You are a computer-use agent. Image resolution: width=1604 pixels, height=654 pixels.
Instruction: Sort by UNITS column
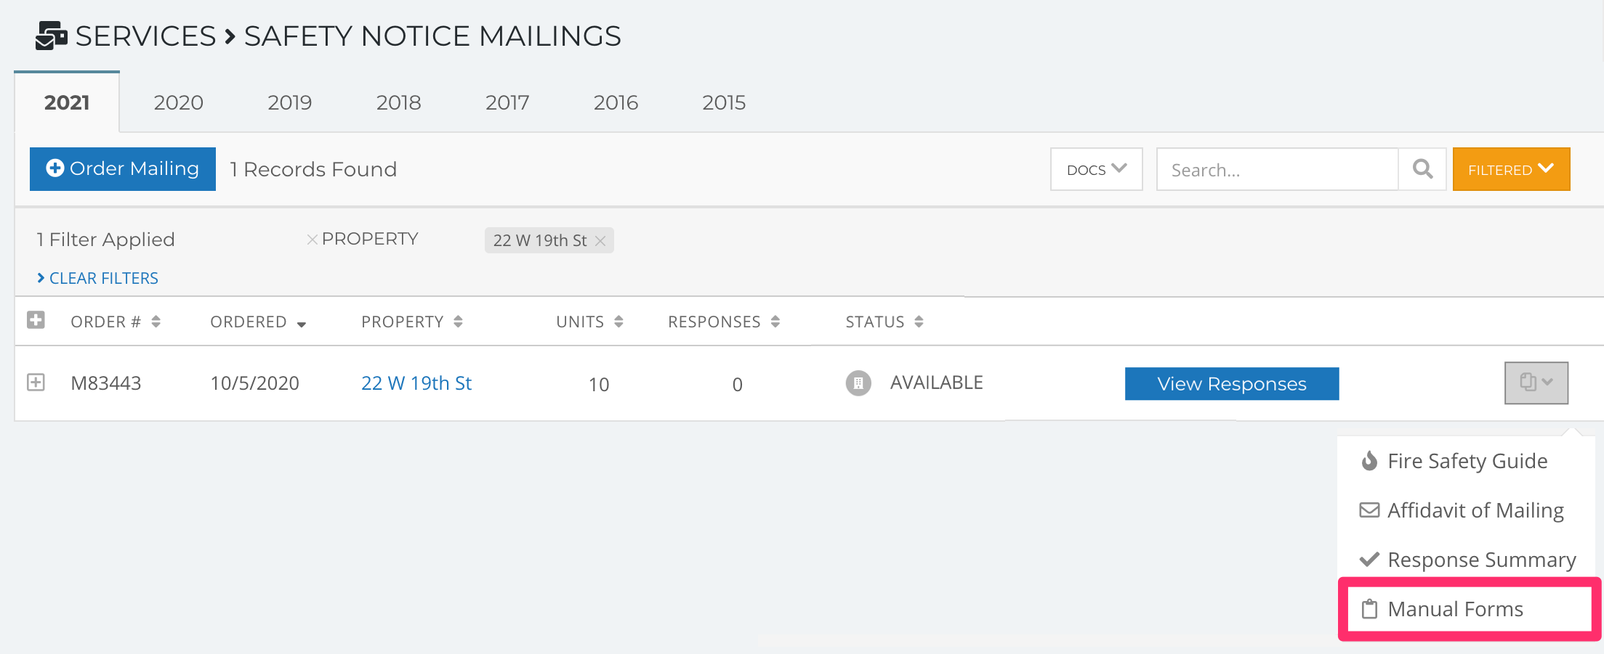click(589, 322)
